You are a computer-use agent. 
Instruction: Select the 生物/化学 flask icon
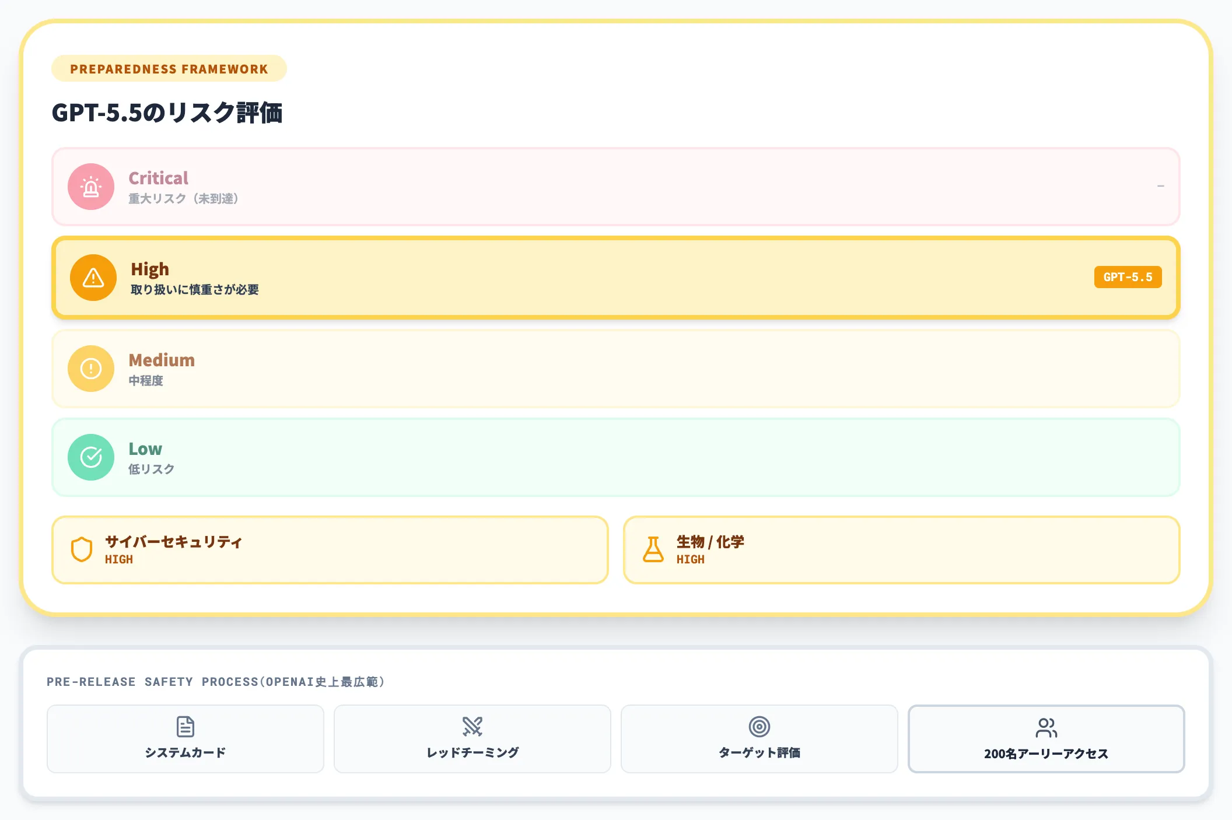coord(653,549)
